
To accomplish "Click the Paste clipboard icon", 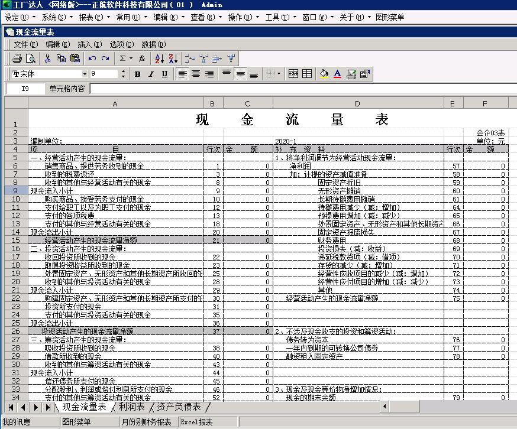I will [x=75, y=58].
